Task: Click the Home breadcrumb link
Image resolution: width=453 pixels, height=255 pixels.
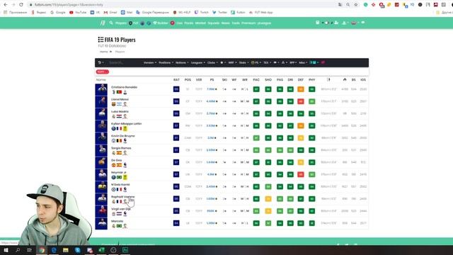Action: coord(104,52)
